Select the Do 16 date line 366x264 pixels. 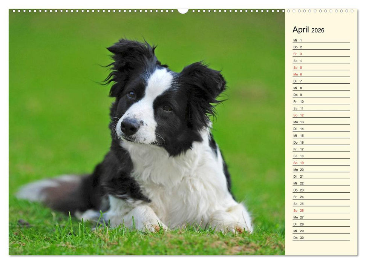click(x=298, y=142)
